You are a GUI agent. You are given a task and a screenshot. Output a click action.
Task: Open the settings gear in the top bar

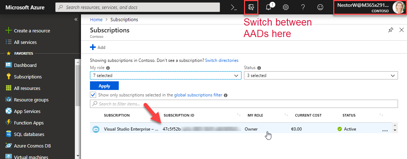tap(286, 7)
